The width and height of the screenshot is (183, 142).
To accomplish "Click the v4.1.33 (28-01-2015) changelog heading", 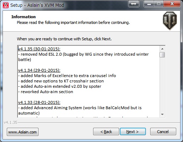I will click(39, 102).
